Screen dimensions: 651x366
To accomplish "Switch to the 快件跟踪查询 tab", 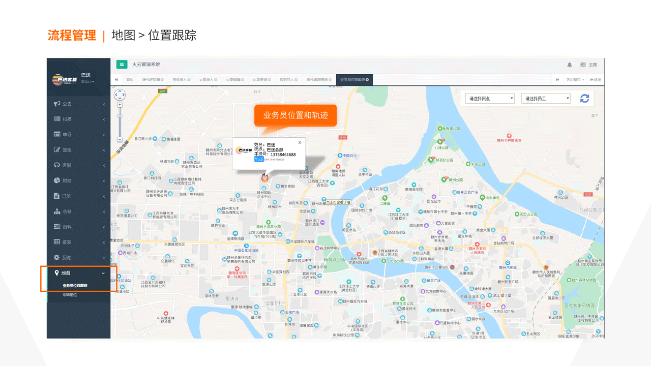I will [319, 80].
